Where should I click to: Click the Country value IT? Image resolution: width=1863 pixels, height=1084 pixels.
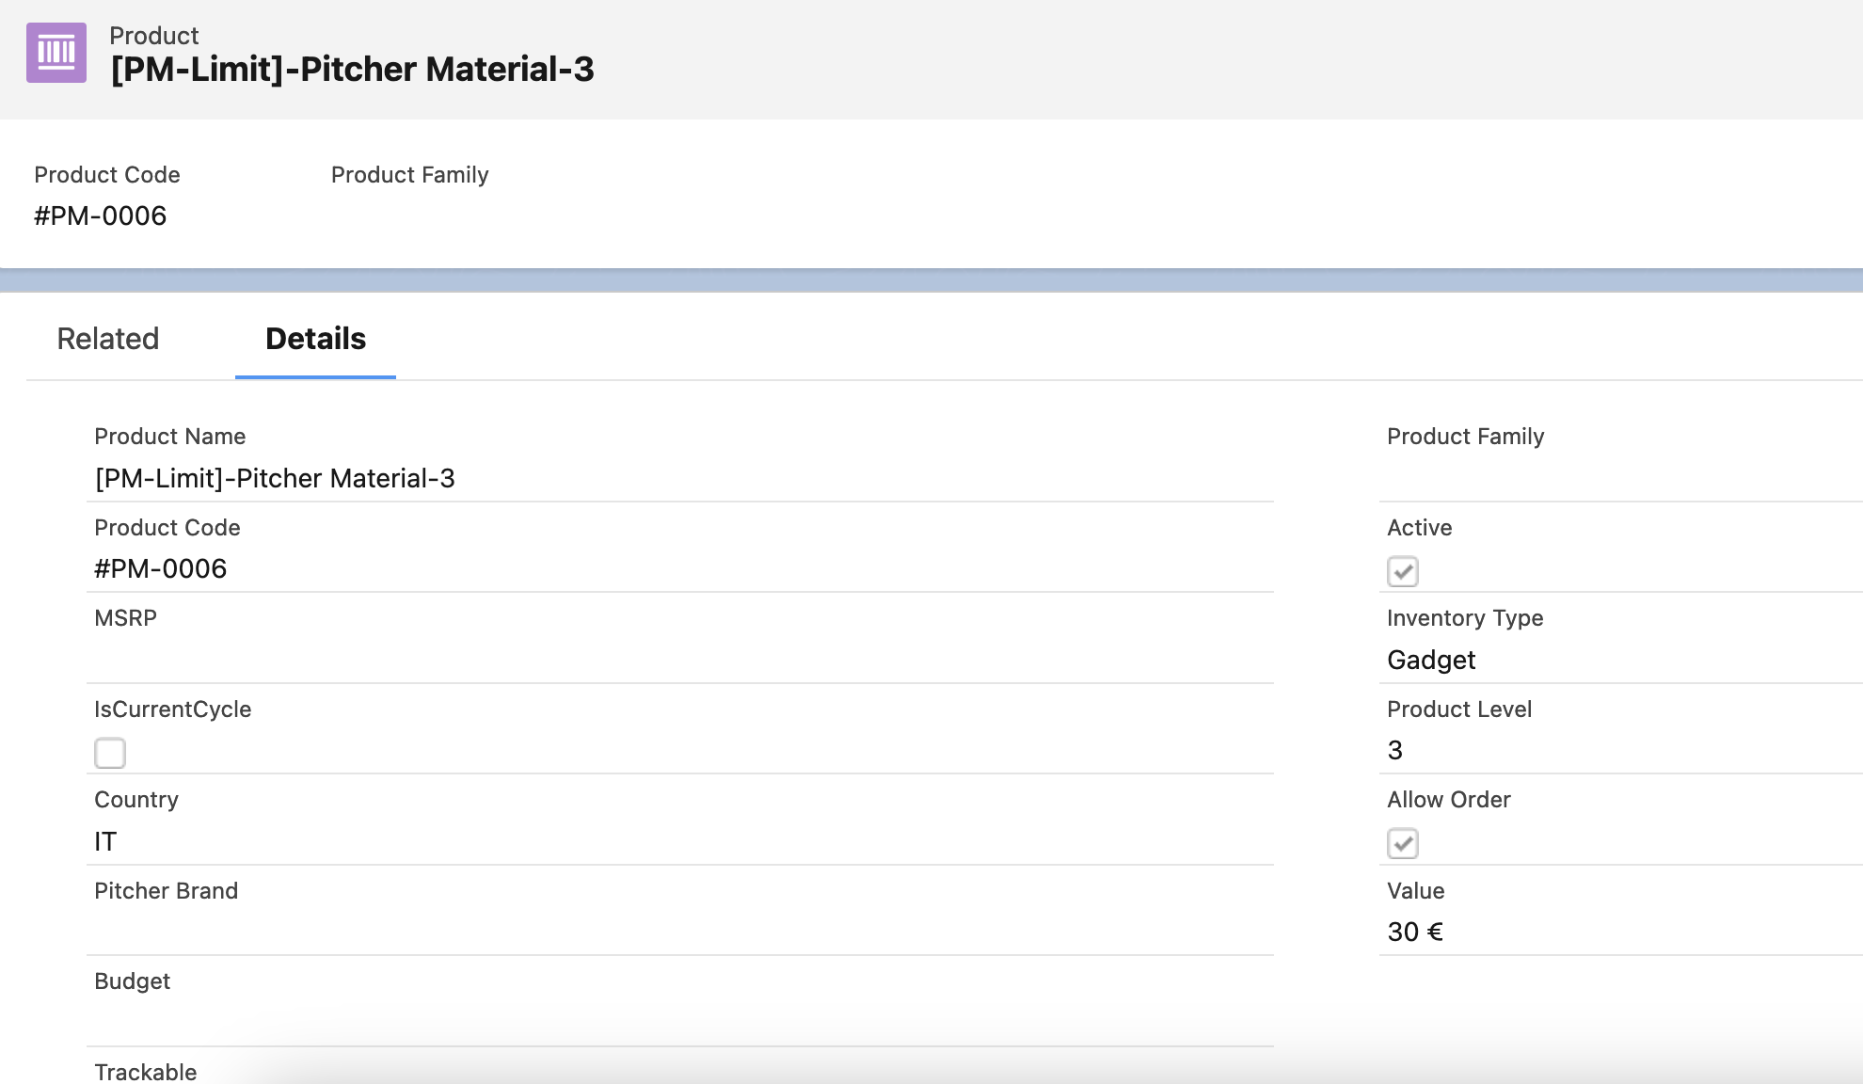click(x=105, y=841)
